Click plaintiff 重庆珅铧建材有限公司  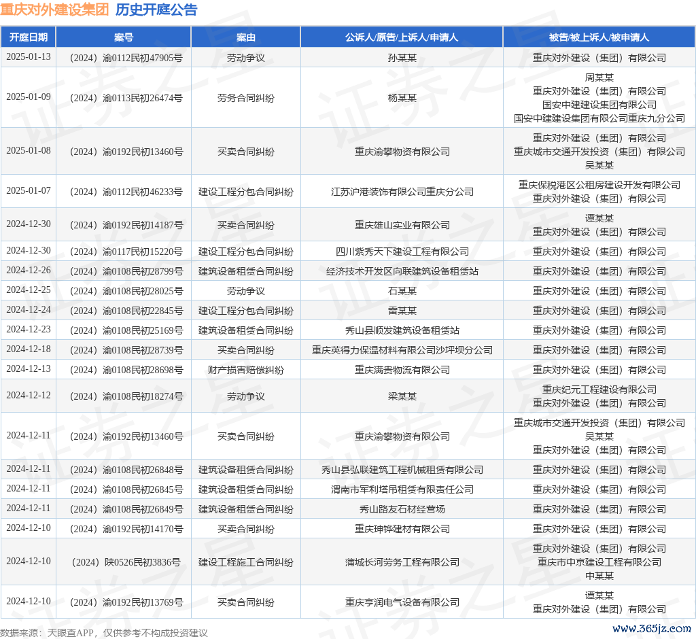[402, 528]
